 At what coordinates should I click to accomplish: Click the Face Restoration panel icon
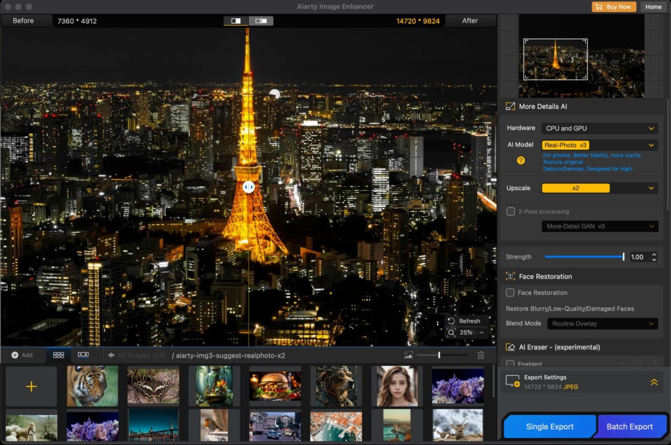pos(510,276)
